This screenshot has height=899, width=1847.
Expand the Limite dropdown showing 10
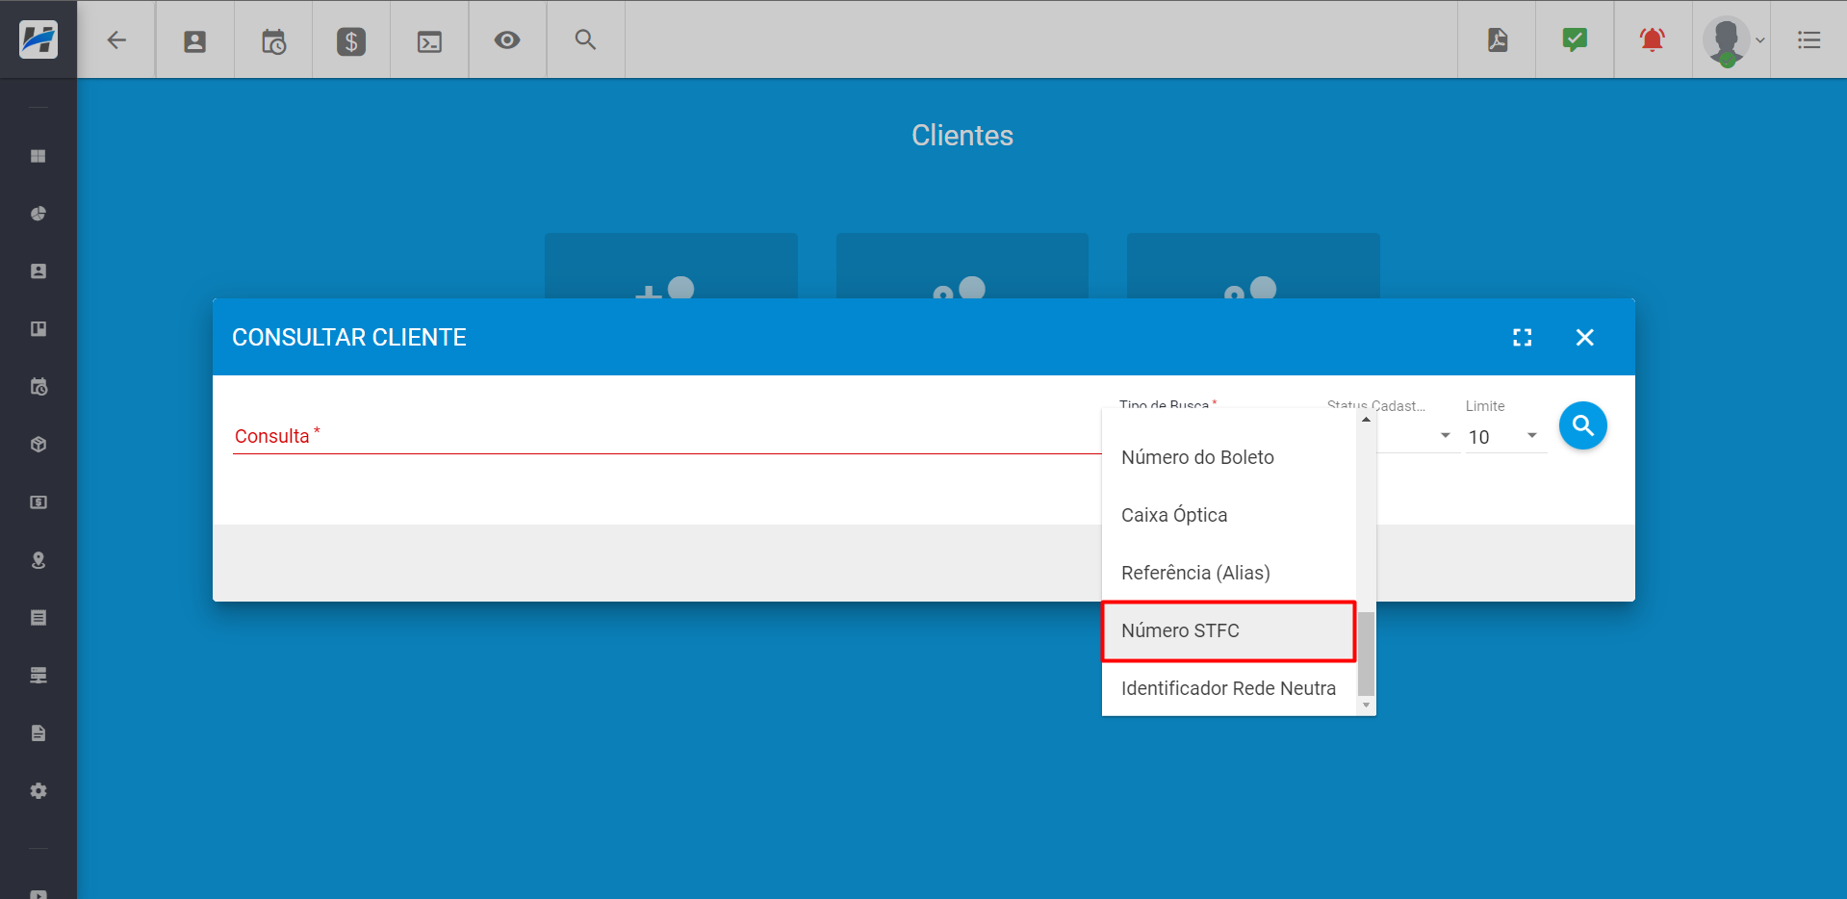click(1505, 437)
